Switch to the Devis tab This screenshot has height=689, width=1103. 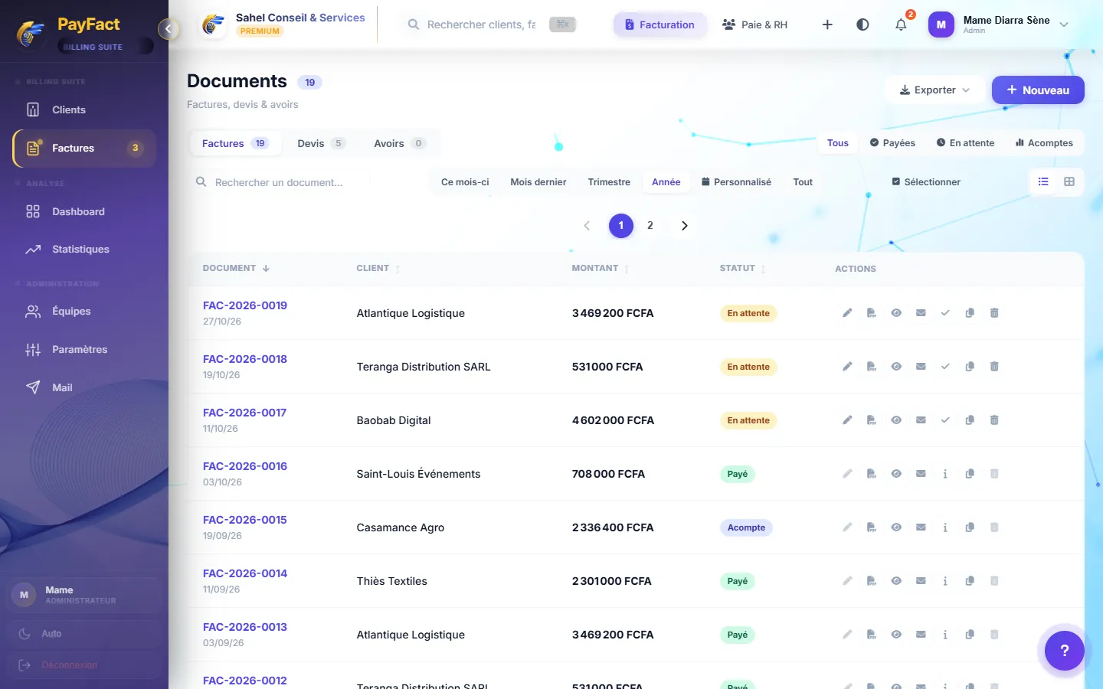click(x=321, y=143)
